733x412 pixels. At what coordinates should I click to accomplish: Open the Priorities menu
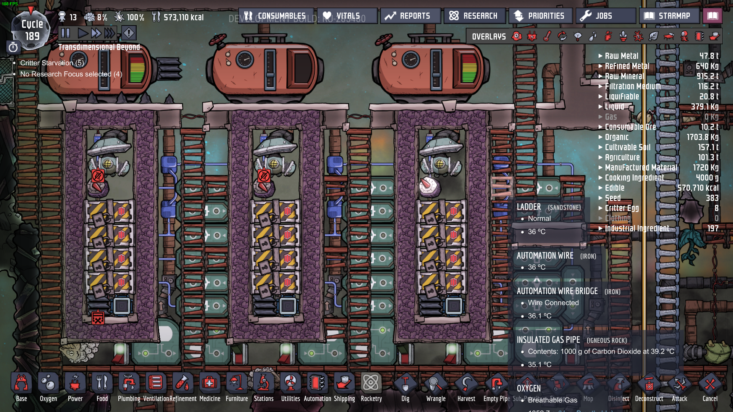click(540, 16)
